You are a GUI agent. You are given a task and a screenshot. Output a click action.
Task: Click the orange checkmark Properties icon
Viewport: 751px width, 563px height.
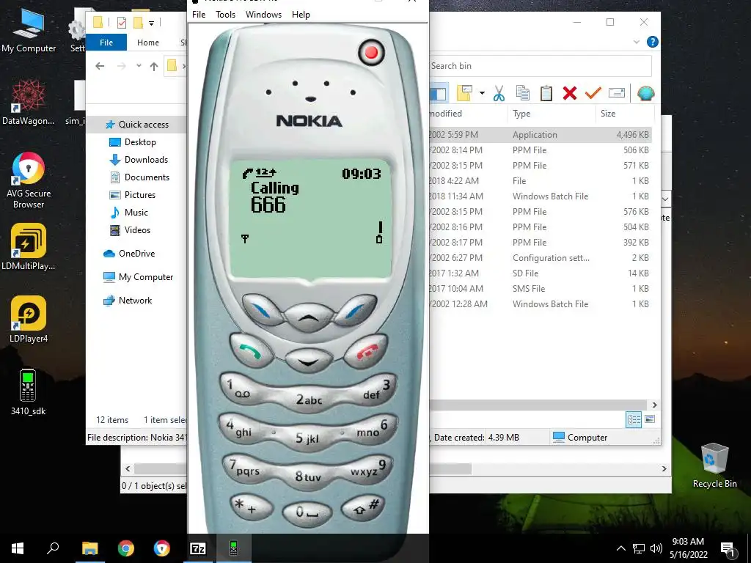tap(593, 92)
